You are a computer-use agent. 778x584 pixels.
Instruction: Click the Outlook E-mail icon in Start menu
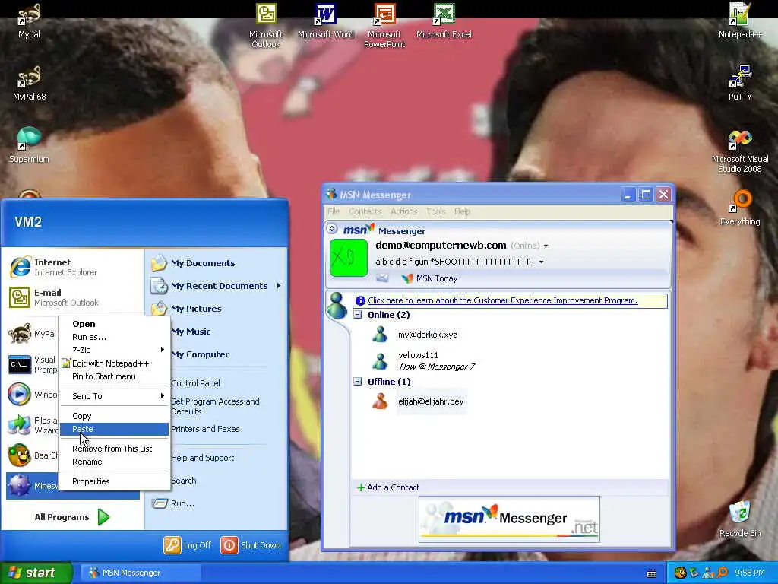click(20, 297)
